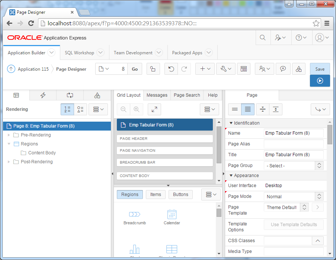Show the Regions gallery

129,195
